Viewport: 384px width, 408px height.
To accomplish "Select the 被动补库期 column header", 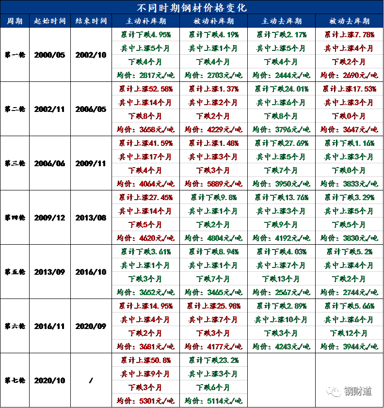I will pos(213,21).
